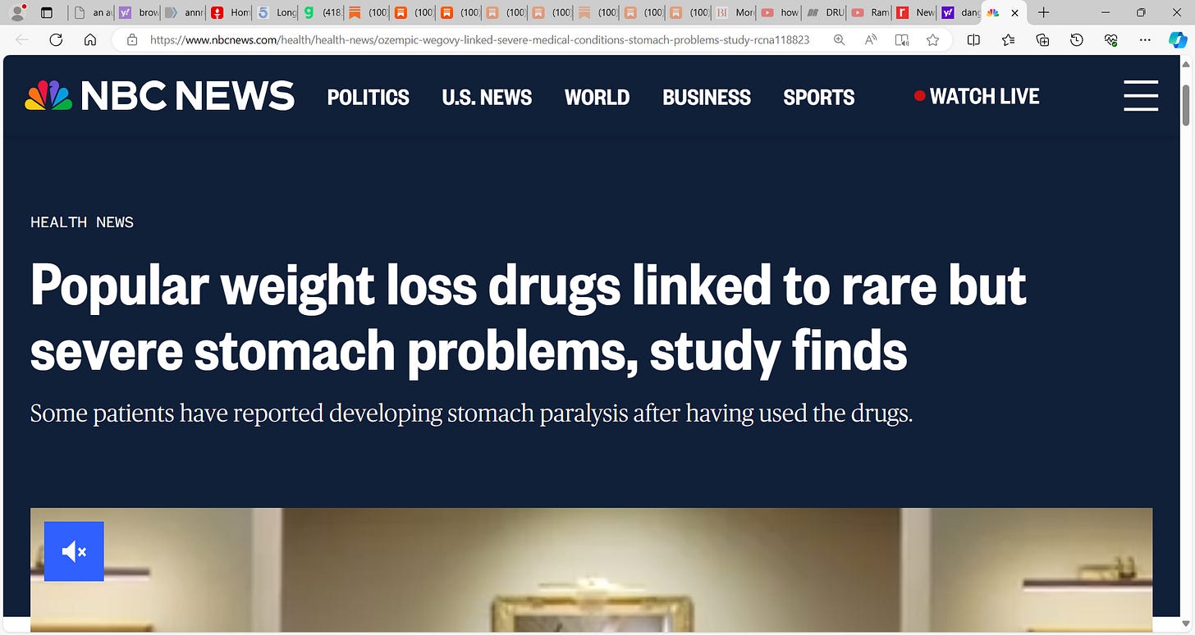1195x635 pixels.
Task: Click the address bar URL field
Action: (x=480, y=39)
